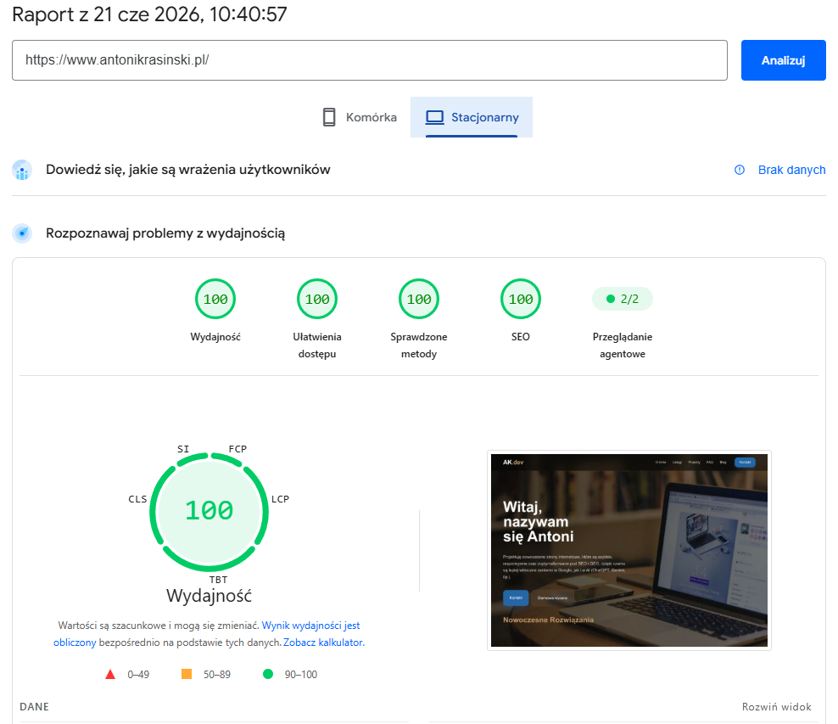
Task: Click the SI metric label on gauge
Action: pyautogui.click(x=183, y=449)
